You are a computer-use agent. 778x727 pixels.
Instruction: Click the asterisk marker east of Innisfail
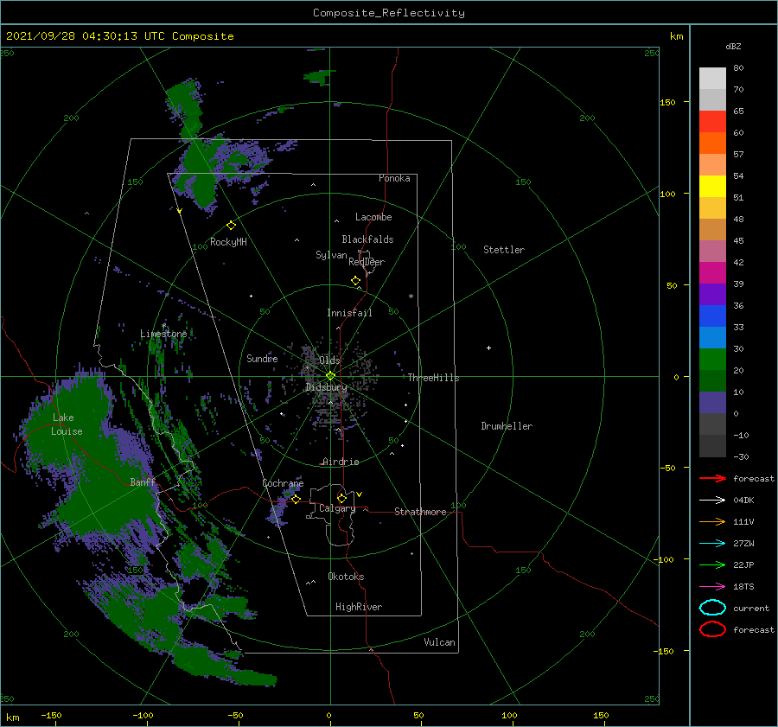pos(411,297)
